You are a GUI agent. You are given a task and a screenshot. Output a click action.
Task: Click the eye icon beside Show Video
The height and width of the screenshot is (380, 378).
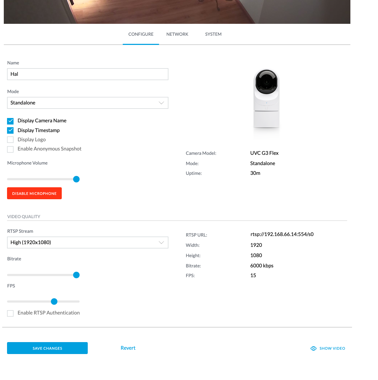[313, 348]
